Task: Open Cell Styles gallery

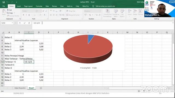Action: tap(122, 13)
